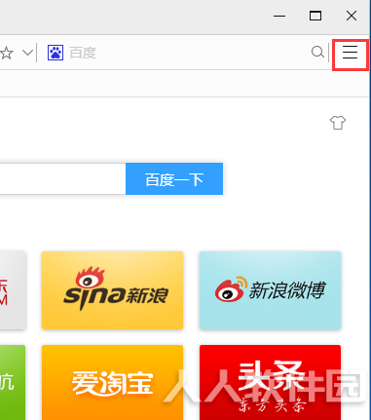Click the 百度一下 search button
371x420 pixels.
pos(174,179)
